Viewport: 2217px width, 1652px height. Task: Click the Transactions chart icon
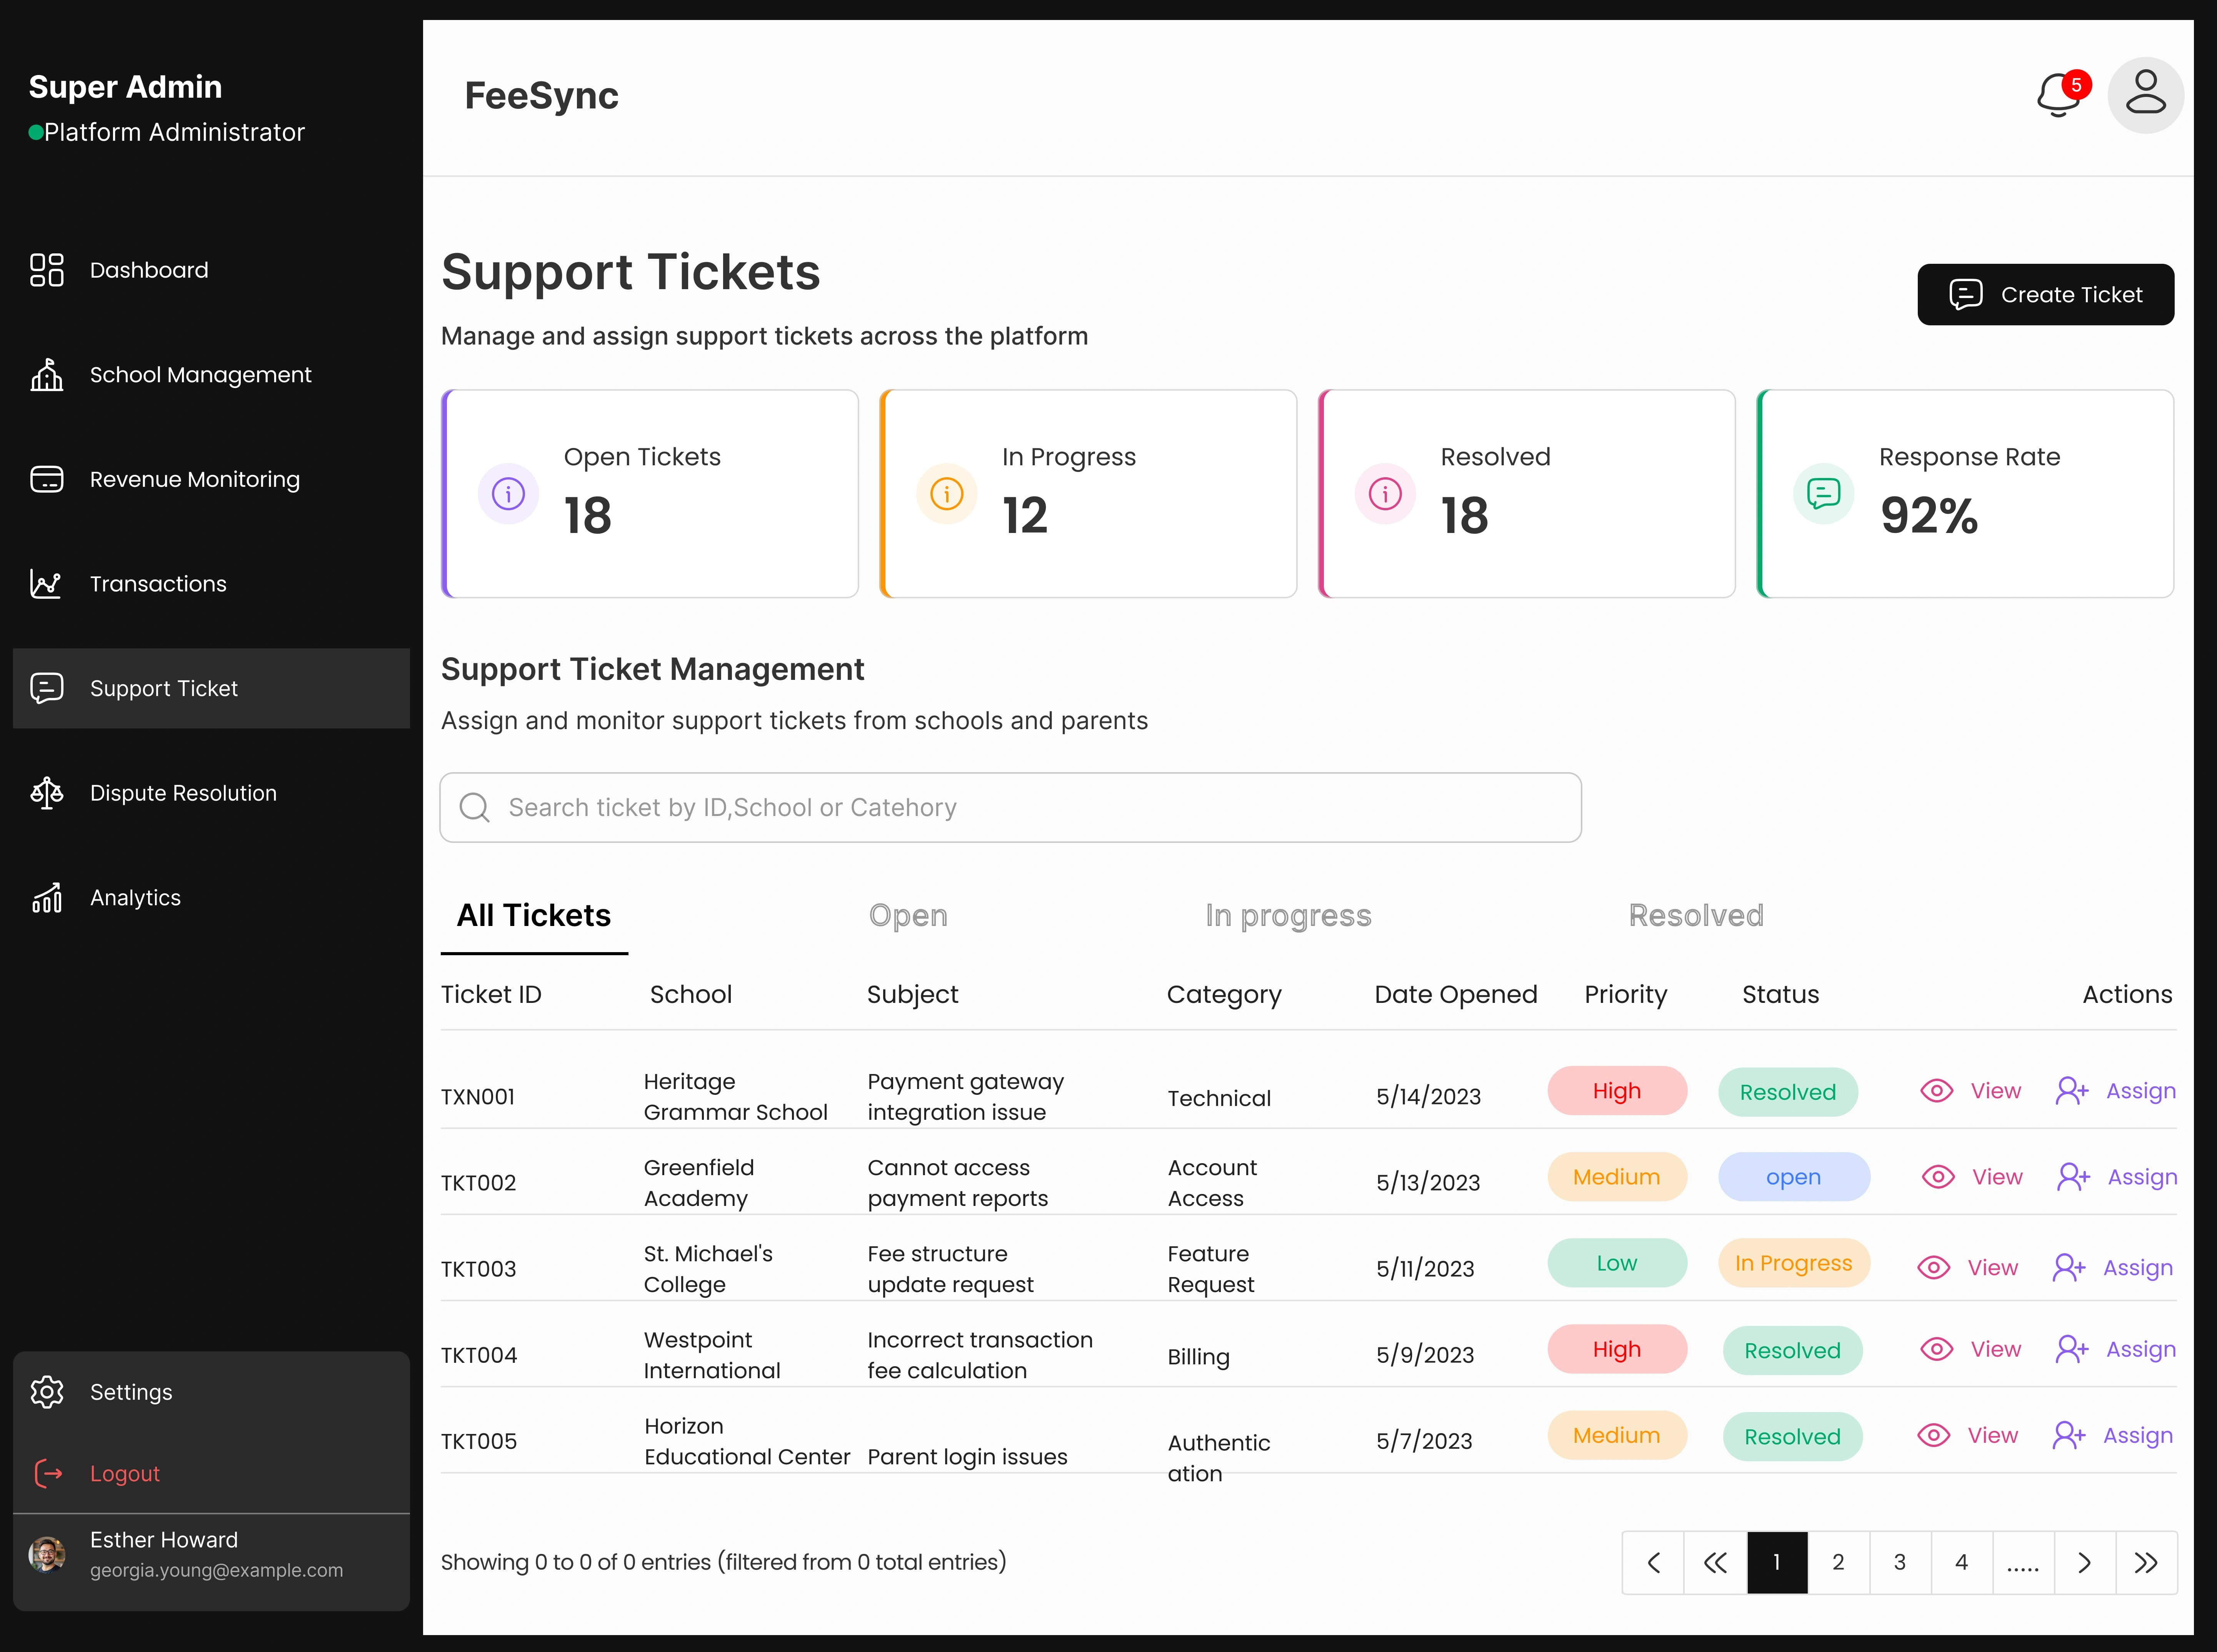click(47, 584)
